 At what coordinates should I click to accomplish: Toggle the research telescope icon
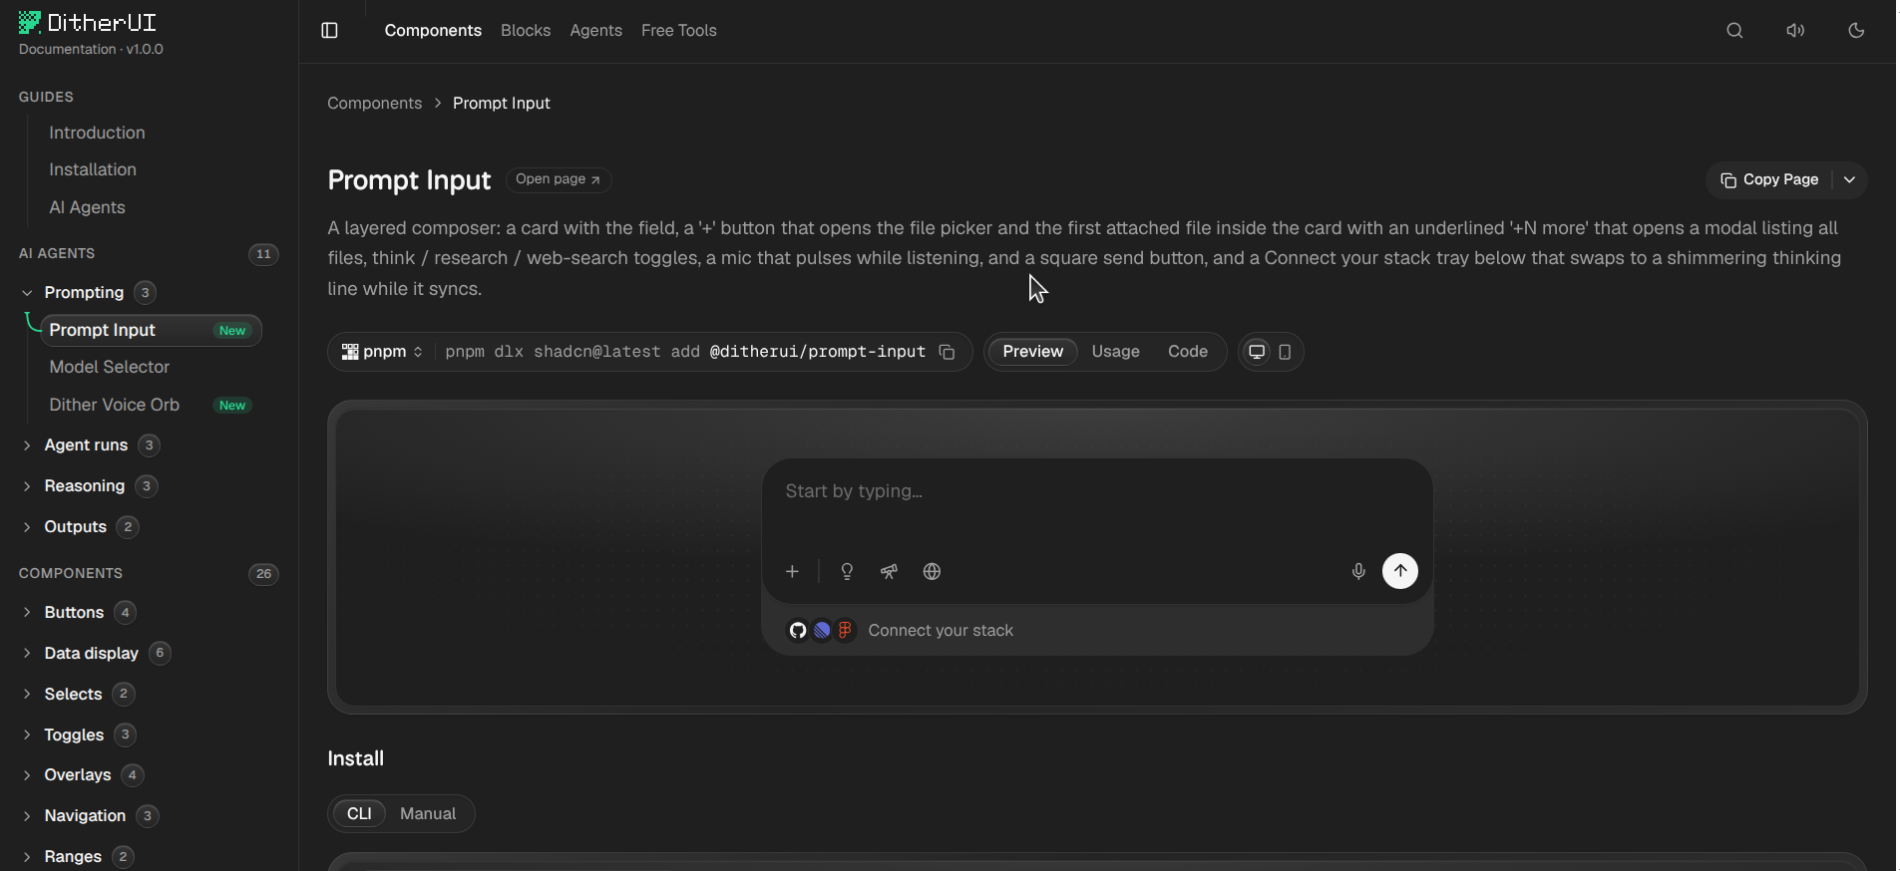coord(889,572)
